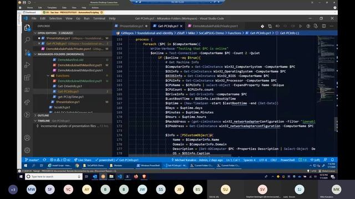Screen dimensions: 355x199
Task: Open the Task View icon on local taskbar
Action: (87, 177)
